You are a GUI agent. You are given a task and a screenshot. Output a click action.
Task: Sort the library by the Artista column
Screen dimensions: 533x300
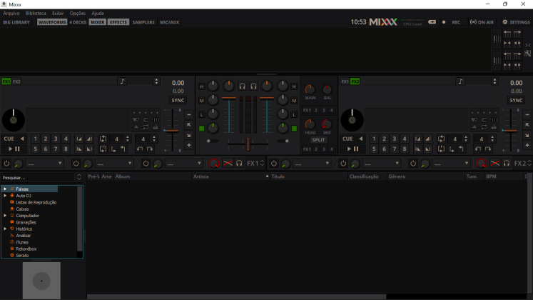coord(230,176)
